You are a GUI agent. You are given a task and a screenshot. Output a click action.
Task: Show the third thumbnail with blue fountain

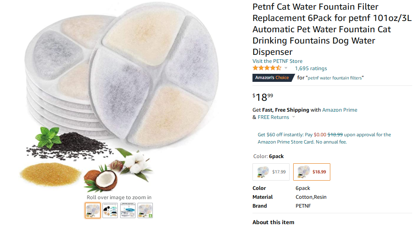(127, 210)
